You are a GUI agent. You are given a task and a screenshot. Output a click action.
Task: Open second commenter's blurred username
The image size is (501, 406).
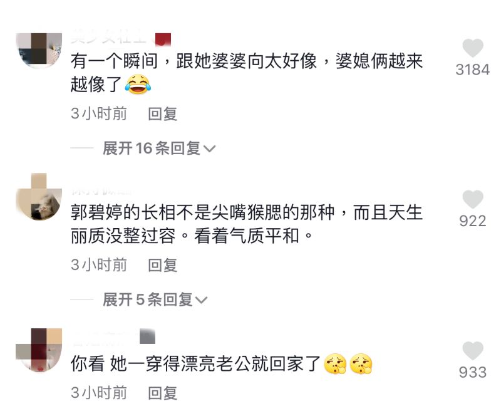[x=101, y=192]
